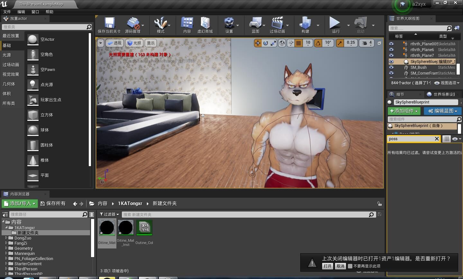Select Mannequin folder in tree
The height and width of the screenshot is (279, 463).
tap(24, 254)
